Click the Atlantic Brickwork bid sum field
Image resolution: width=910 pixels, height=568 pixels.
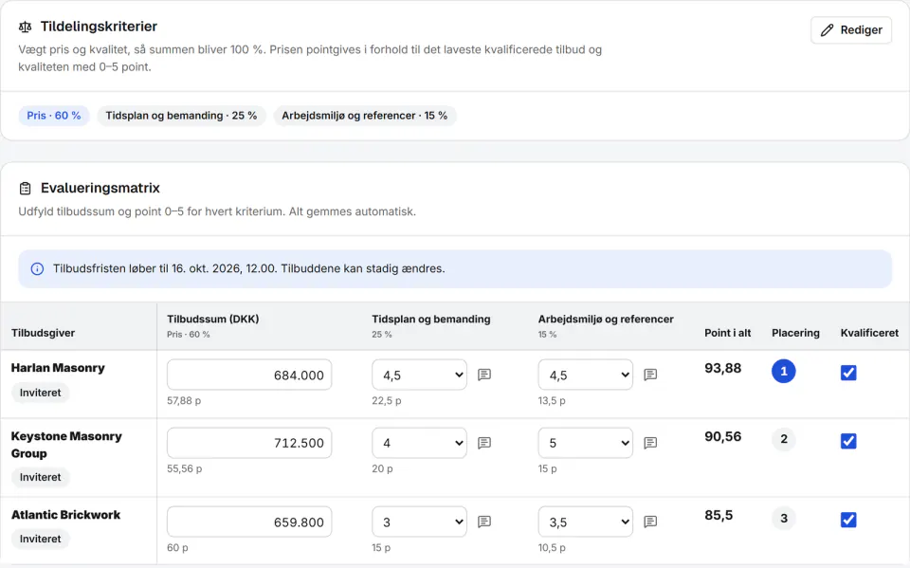249,522
